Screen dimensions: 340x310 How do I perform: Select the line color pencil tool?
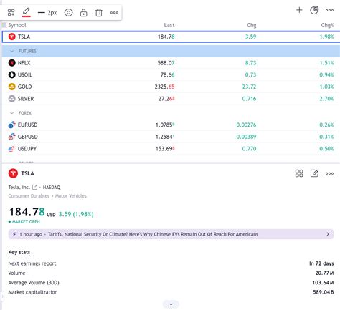(26, 12)
